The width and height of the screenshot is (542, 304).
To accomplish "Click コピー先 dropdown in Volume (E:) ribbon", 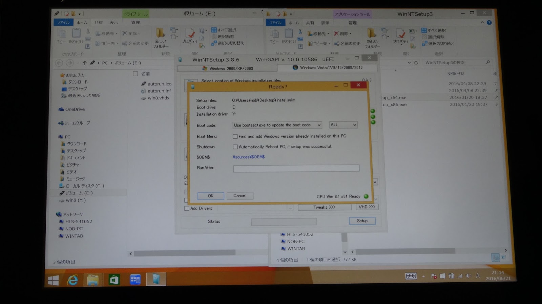I will click(107, 43).
